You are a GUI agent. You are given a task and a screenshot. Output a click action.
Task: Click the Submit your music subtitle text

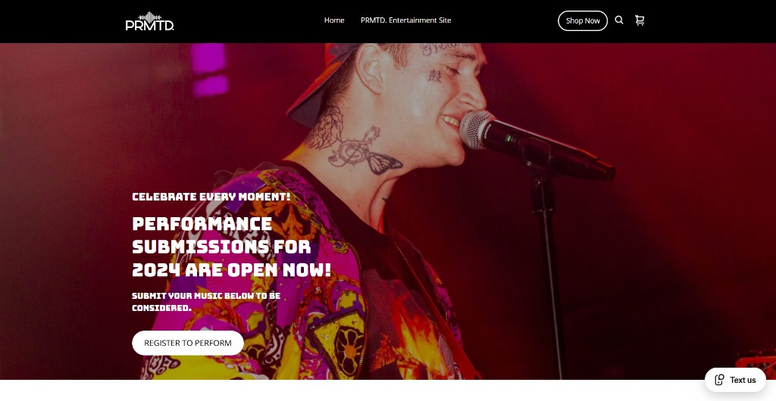click(206, 302)
